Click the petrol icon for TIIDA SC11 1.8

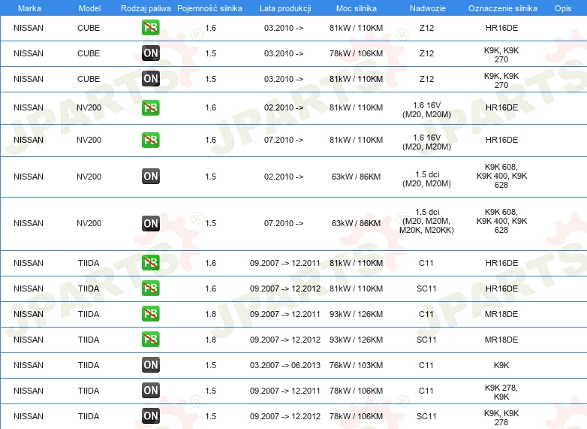[150, 340]
